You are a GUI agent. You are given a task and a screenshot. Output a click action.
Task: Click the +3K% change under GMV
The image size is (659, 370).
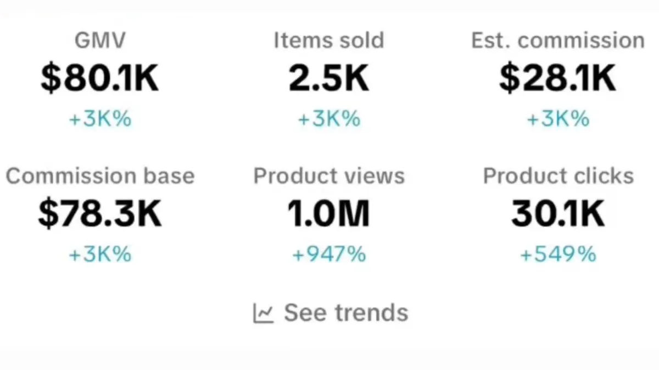(100, 119)
